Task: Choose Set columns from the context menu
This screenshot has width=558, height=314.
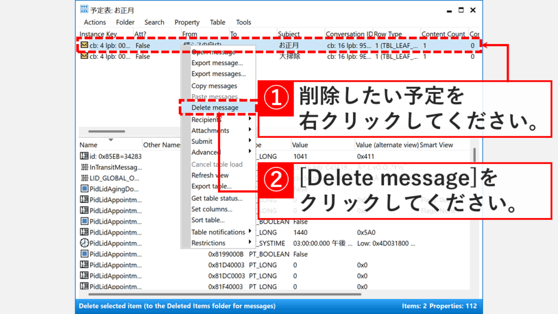Action: pyautogui.click(x=210, y=210)
